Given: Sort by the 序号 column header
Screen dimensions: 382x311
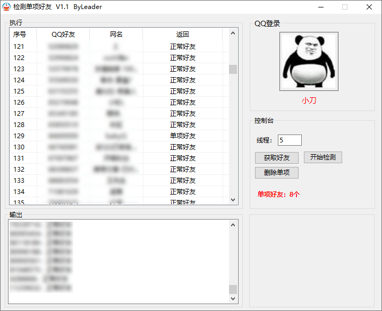Looking at the screenshot, I should (20, 35).
